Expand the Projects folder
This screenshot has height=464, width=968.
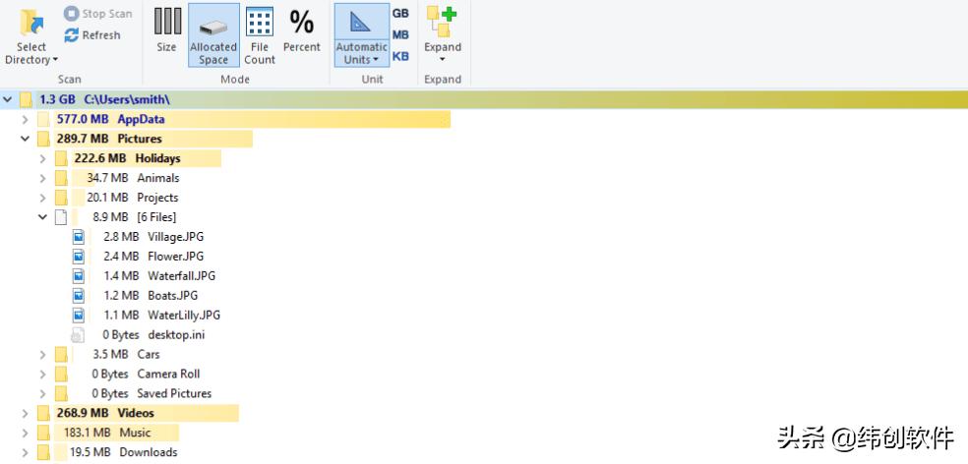42,198
